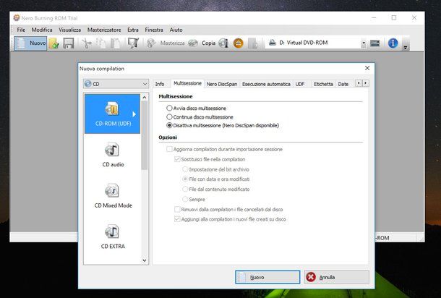
Task: Open the Modifica menu
Action: pos(42,30)
